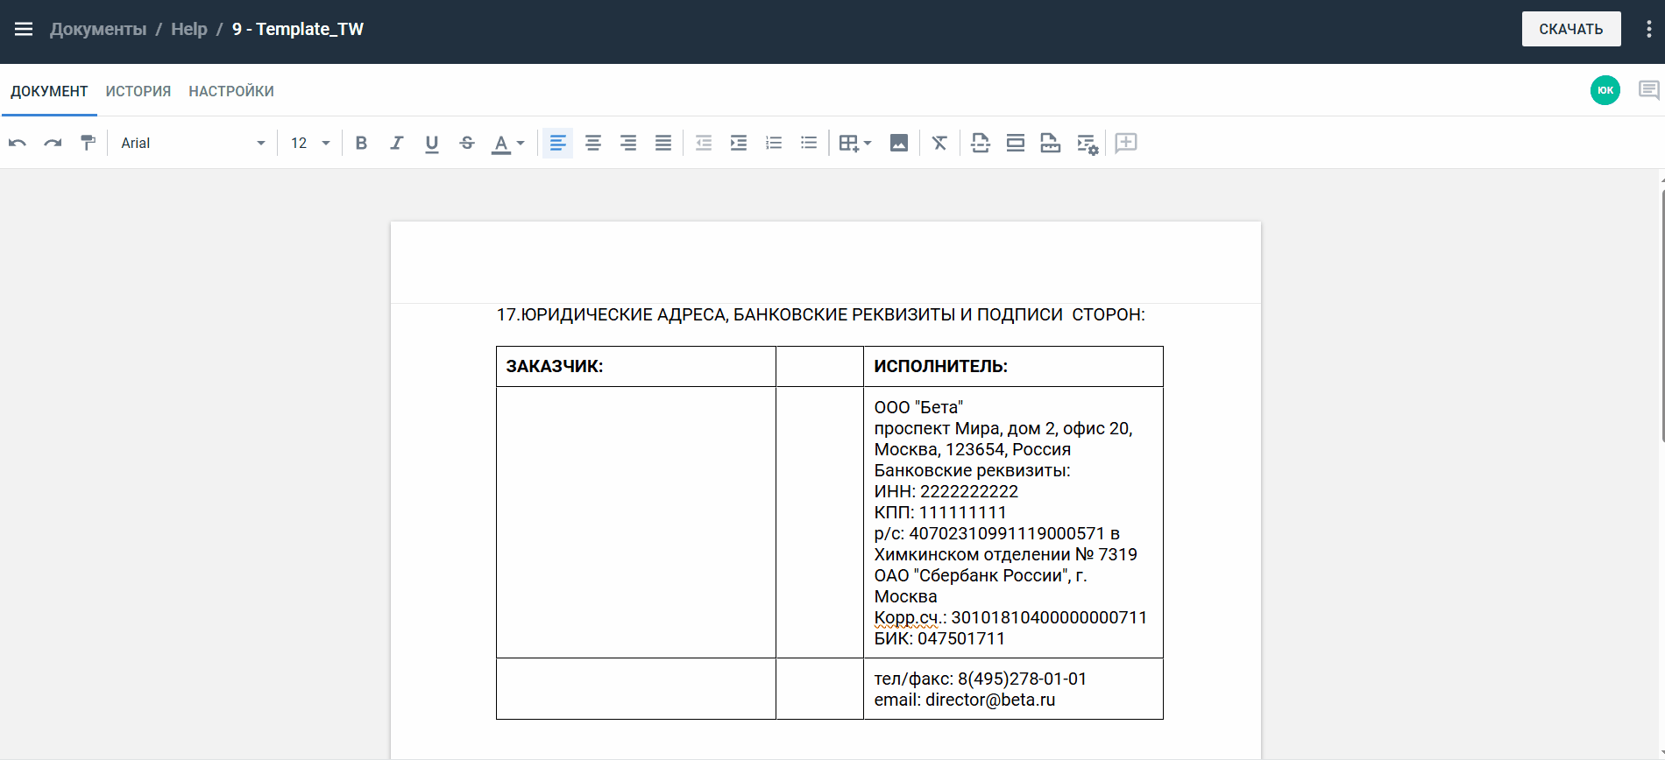Toggle underline formatting

click(x=431, y=143)
